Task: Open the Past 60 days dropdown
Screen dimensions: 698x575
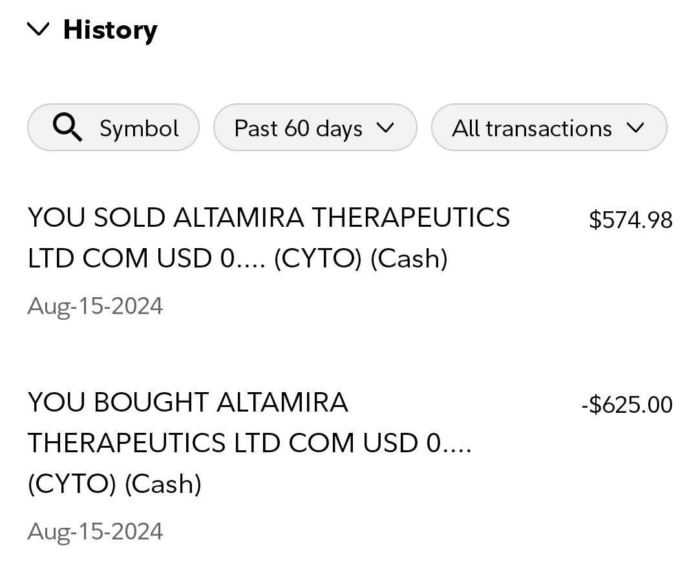Action: [315, 128]
